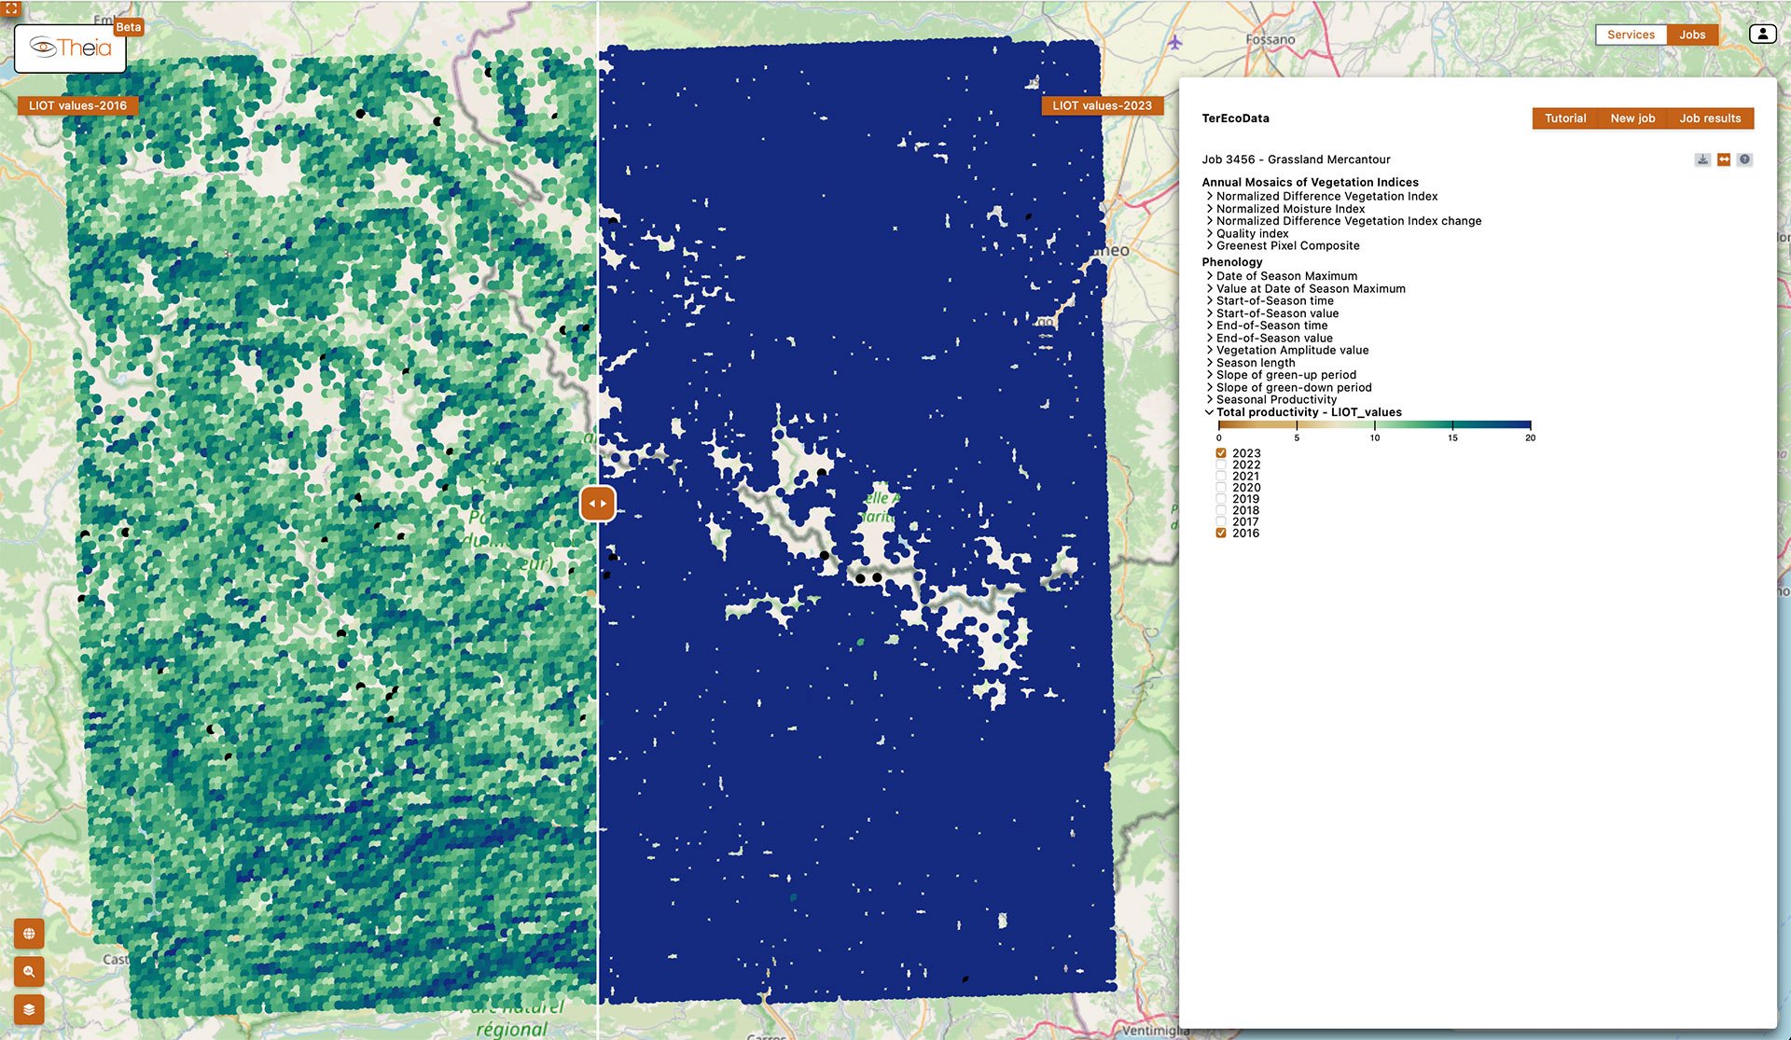Viewport: 1791px width, 1040px height.
Task: Click the New job button
Action: click(1632, 118)
